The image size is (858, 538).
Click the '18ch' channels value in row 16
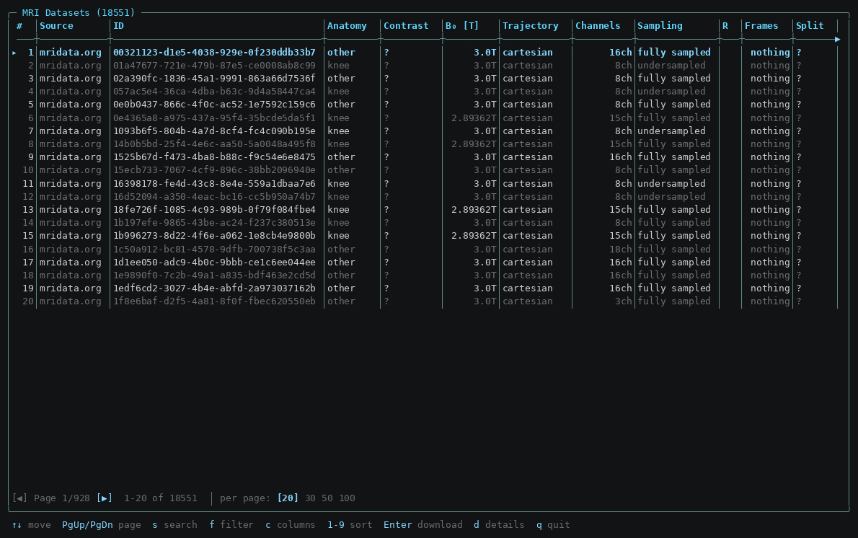(x=621, y=250)
